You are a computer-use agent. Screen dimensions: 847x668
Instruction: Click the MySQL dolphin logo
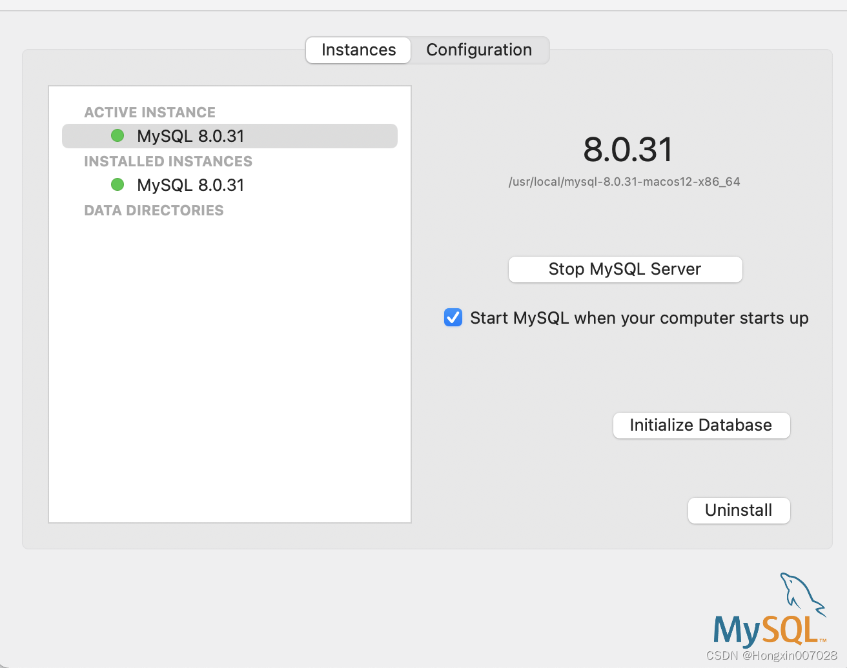(770, 610)
